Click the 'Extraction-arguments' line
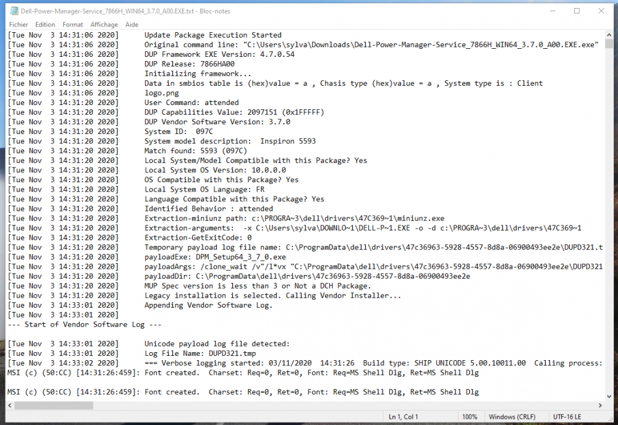This screenshot has height=425, width=618. pos(363,228)
